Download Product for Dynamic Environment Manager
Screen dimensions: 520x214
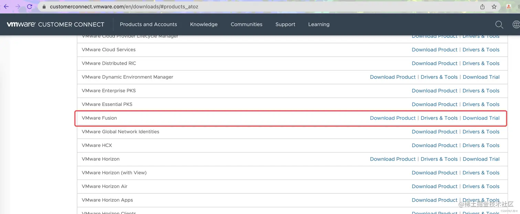pos(393,77)
